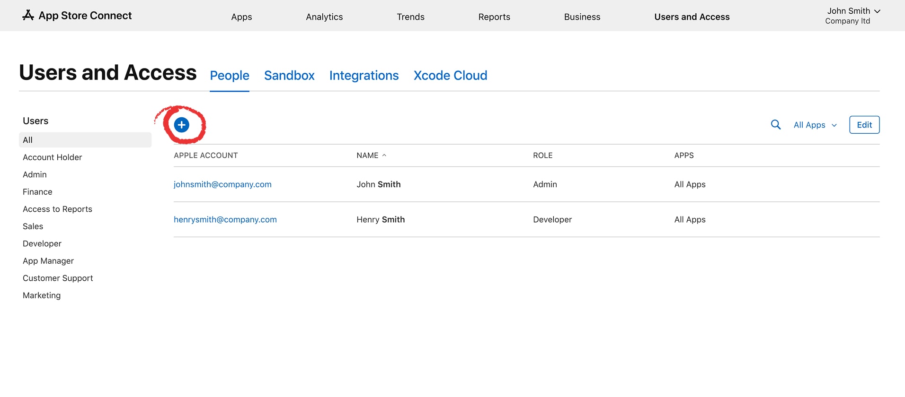
Task: Filter users by Finance role
Action: point(37,192)
